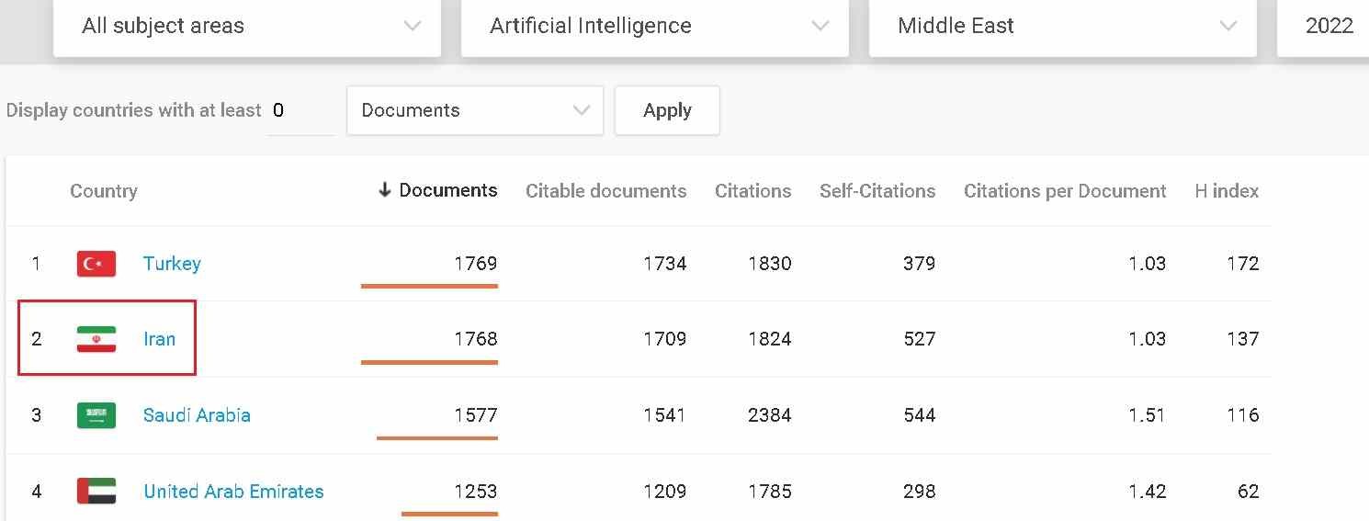Image resolution: width=1369 pixels, height=521 pixels.
Task: Open the United Arab Emirates link
Action: coord(233,491)
